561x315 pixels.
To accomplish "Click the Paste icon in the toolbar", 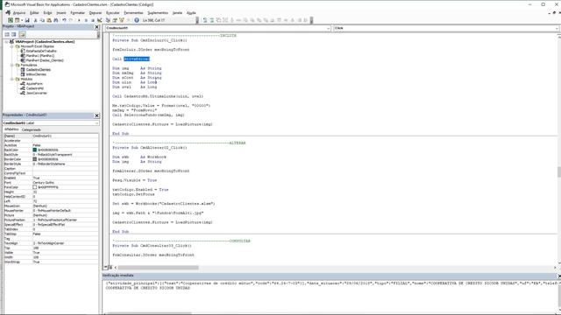I will pos(49,20).
